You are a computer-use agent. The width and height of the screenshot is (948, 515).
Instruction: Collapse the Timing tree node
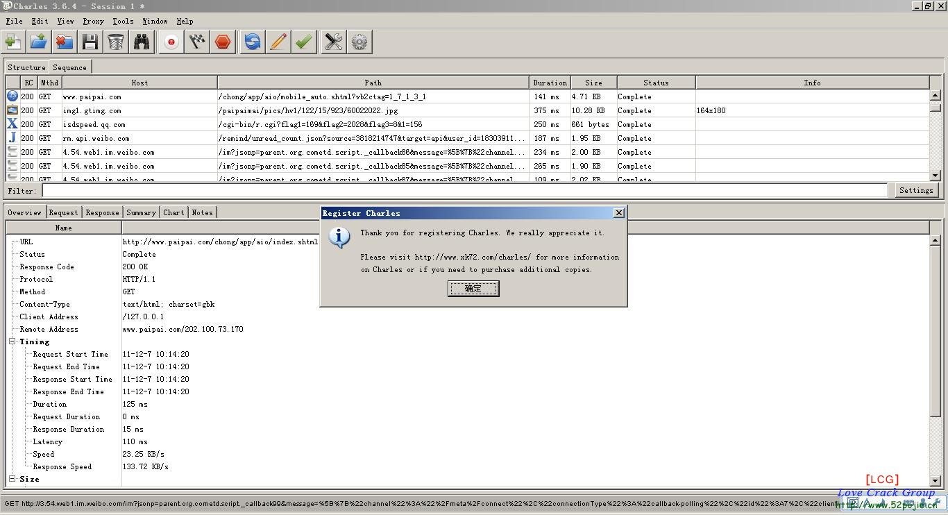(12, 341)
